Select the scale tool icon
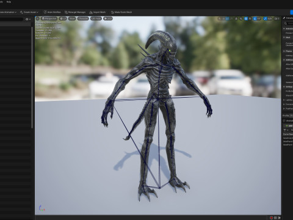 231,18
